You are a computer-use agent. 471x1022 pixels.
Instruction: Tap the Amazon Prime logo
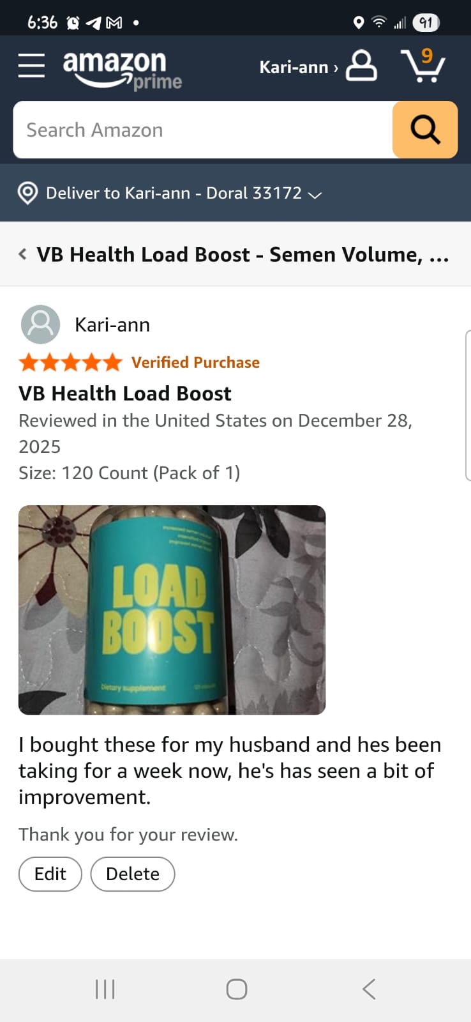(x=122, y=69)
